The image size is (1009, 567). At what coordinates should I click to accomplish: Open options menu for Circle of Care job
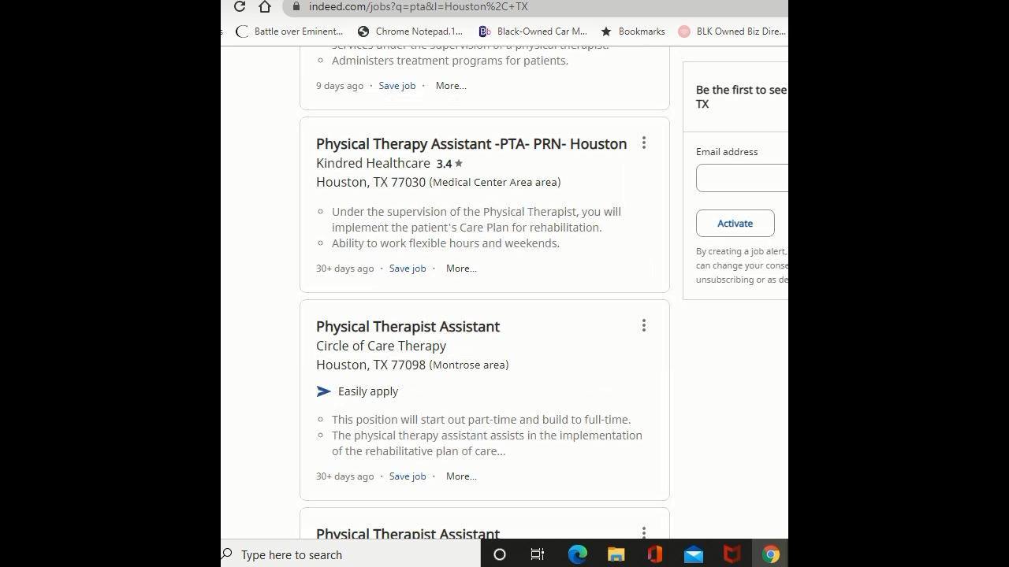pyautogui.click(x=644, y=325)
